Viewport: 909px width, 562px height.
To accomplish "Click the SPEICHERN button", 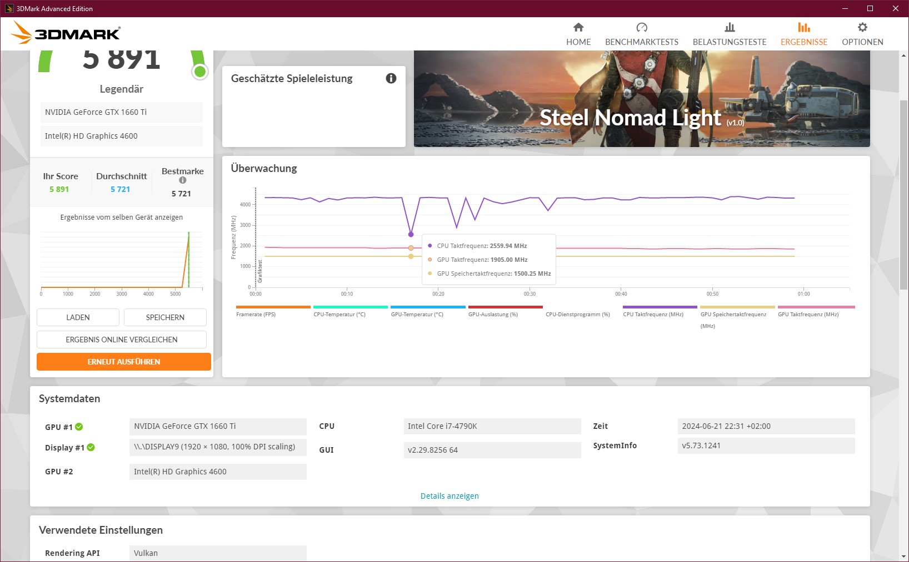I will click(165, 317).
